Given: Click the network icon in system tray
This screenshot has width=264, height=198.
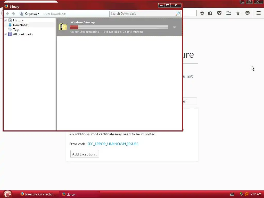Looking at the screenshot, I should (241, 194).
